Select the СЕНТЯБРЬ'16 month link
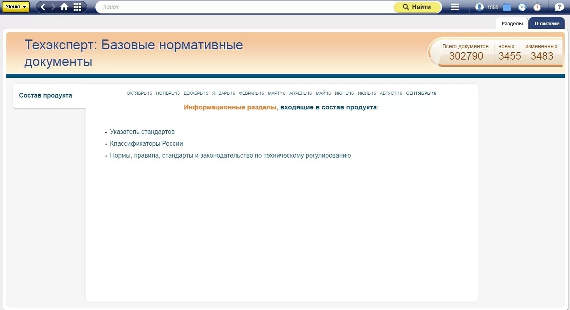The width and height of the screenshot is (570, 310). click(x=421, y=93)
